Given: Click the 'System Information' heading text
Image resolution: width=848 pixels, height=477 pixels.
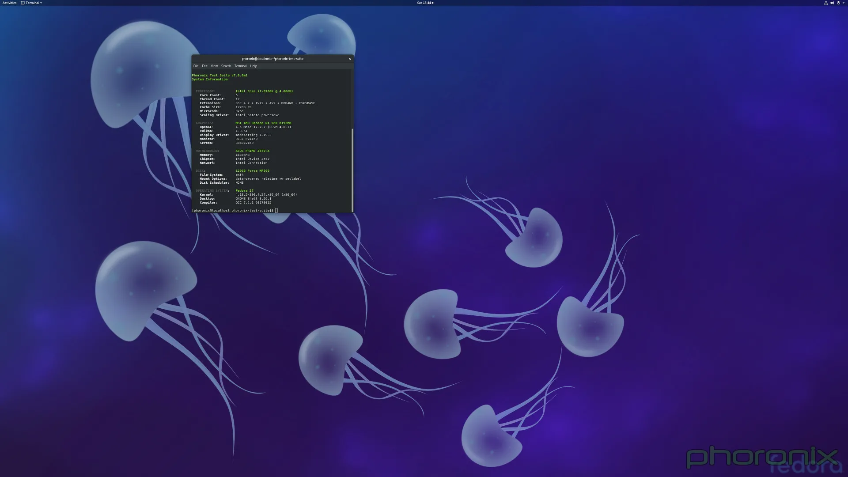Looking at the screenshot, I should pos(210,79).
